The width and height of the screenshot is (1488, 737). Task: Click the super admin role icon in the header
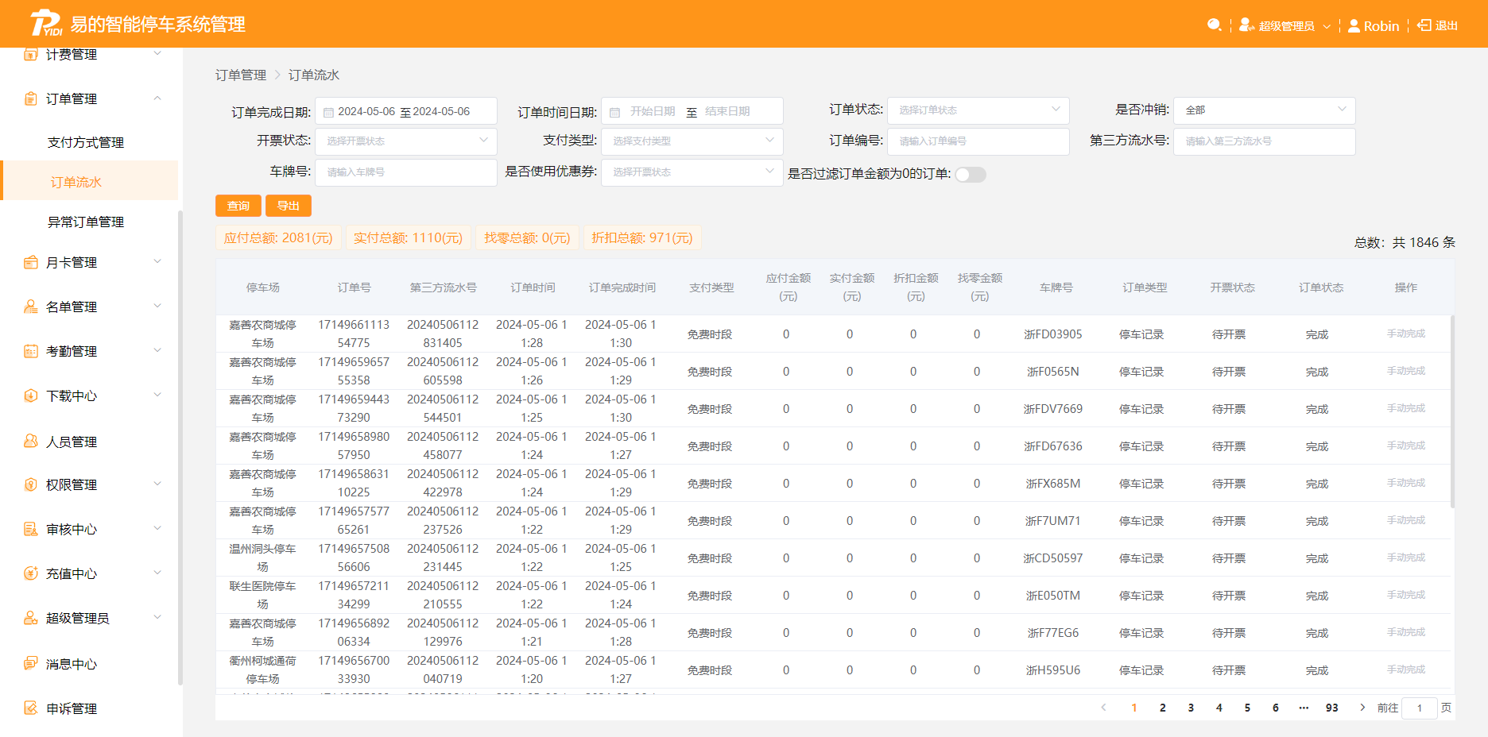pos(1246,25)
